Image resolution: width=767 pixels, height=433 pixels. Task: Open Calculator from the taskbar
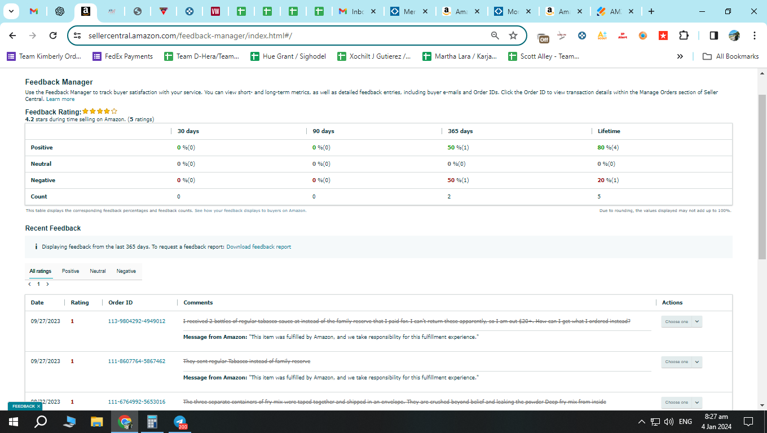[x=152, y=422]
